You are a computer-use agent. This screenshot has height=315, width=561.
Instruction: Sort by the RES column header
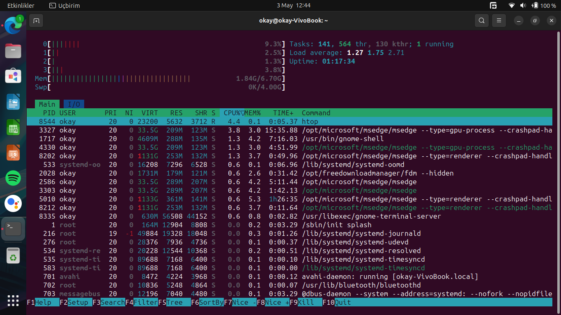point(177,113)
